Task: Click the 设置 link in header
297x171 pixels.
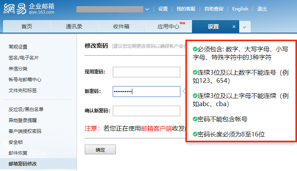Action: pos(163,9)
